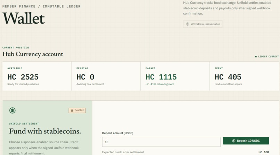The width and height of the screenshot is (280, 155).
Task: Click the Deposit 10 USDC button
Action: (x=246, y=141)
